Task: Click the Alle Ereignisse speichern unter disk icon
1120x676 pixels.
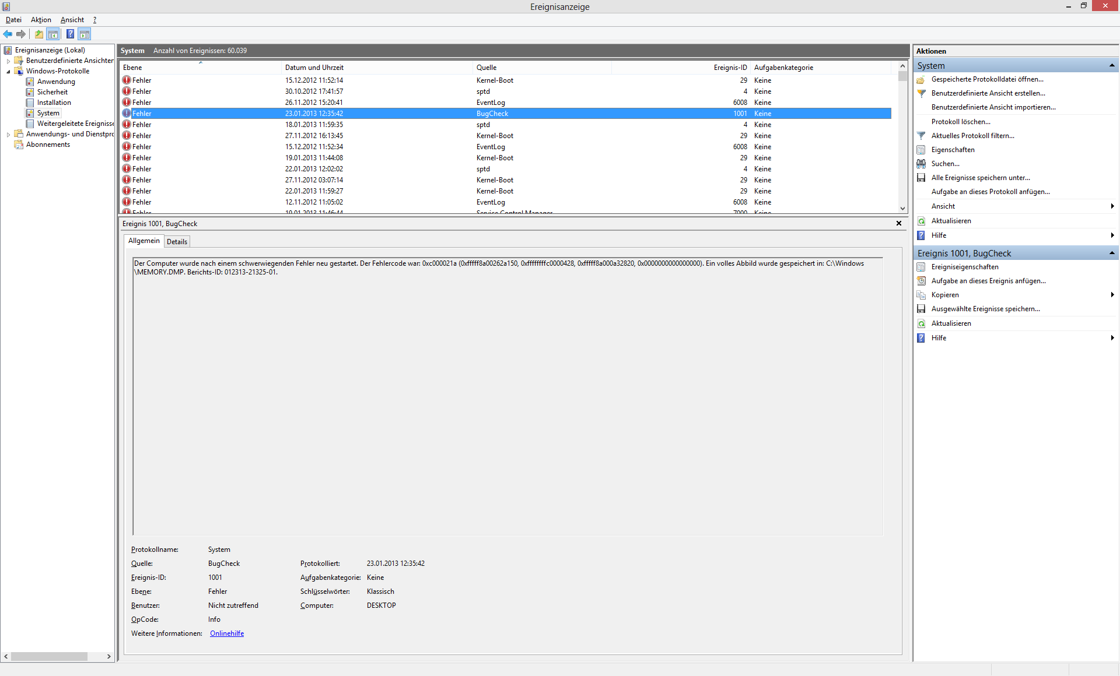Action: 921,178
